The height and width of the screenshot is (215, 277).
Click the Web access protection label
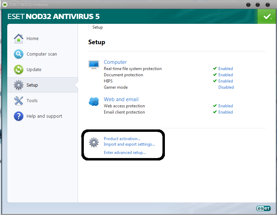(125, 106)
